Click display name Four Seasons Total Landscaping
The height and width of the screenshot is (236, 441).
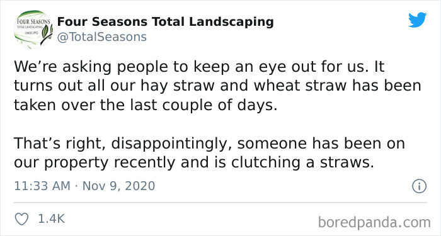(165, 22)
